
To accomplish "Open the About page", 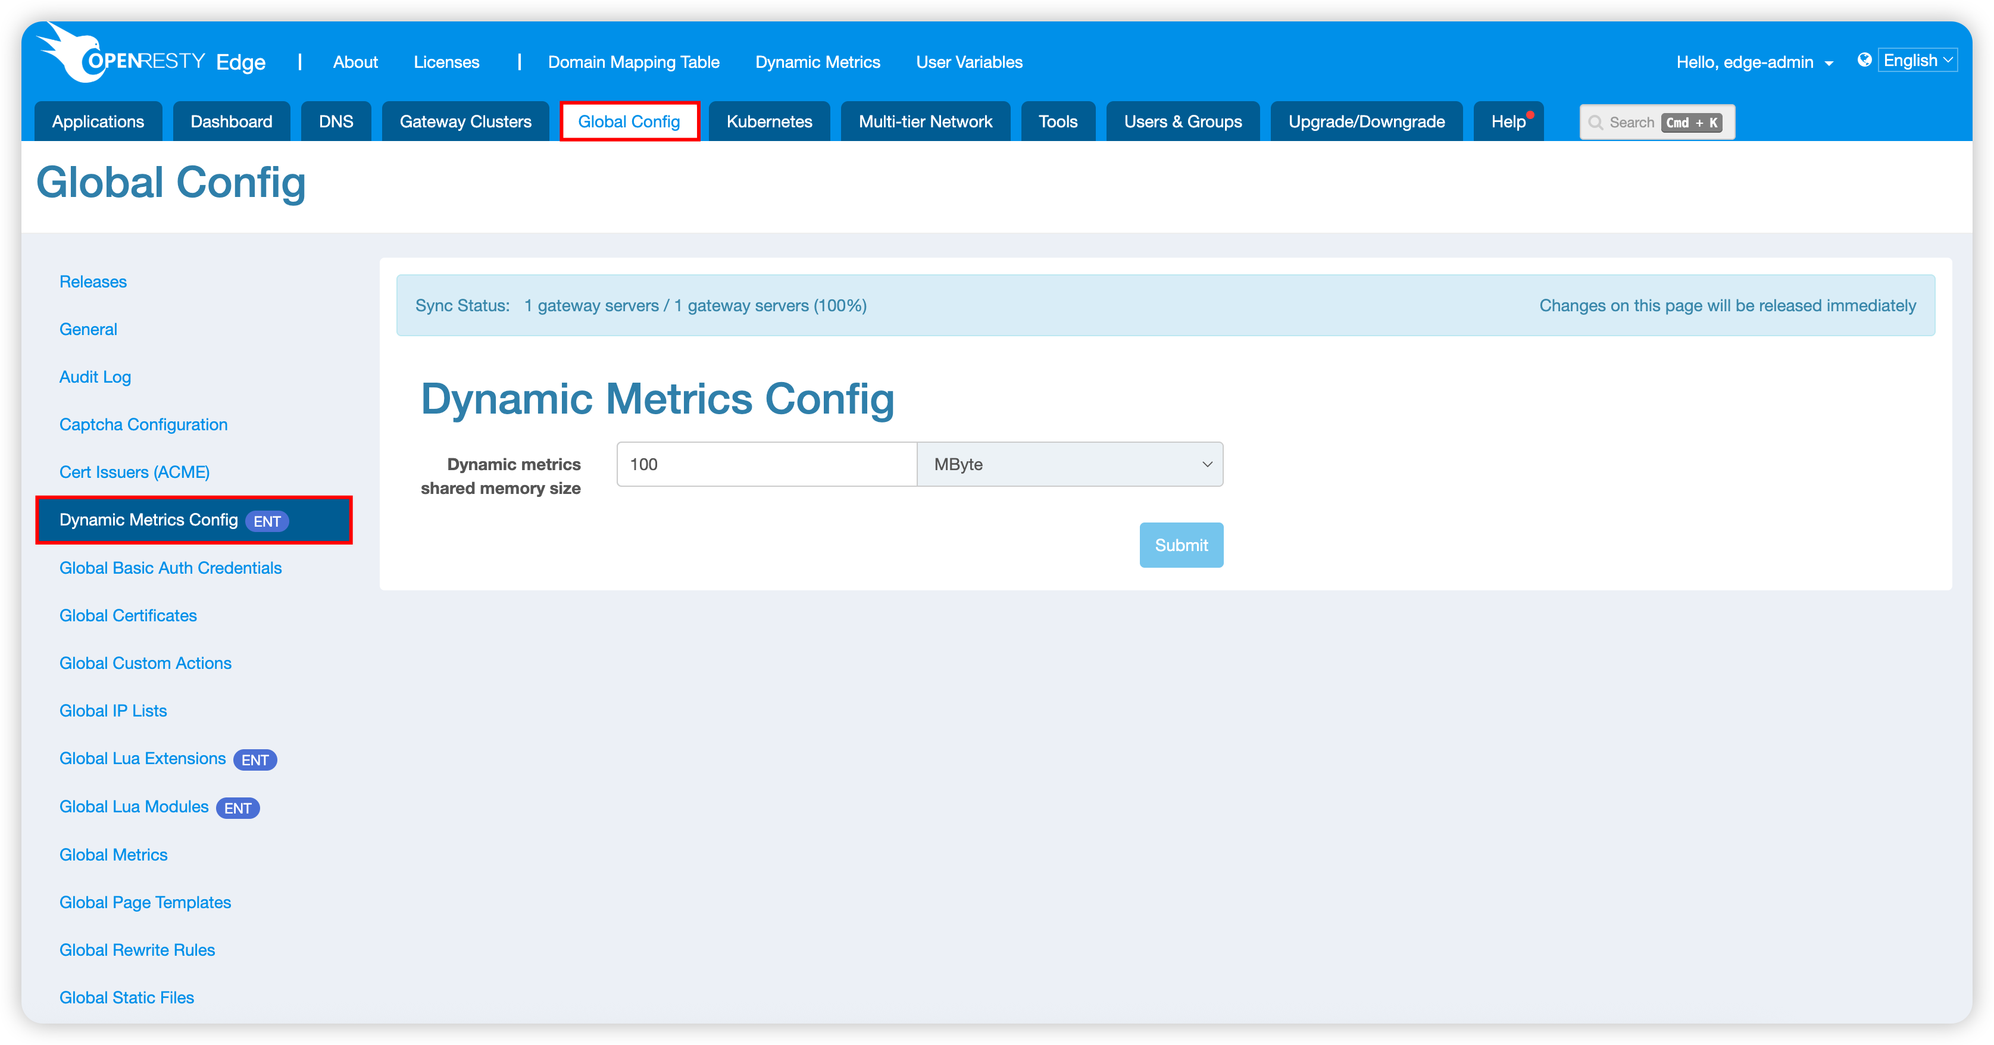I will tap(355, 62).
